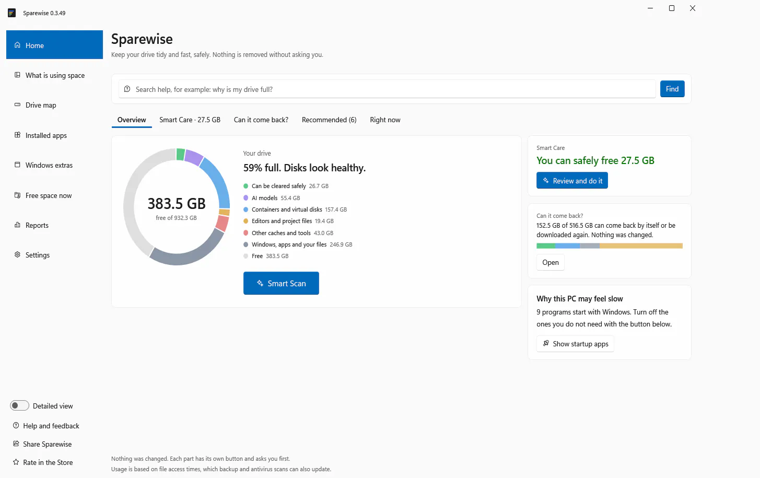Switch to the Smart Care 27.5 GB tab
The image size is (760, 478).
tap(190, 120)
